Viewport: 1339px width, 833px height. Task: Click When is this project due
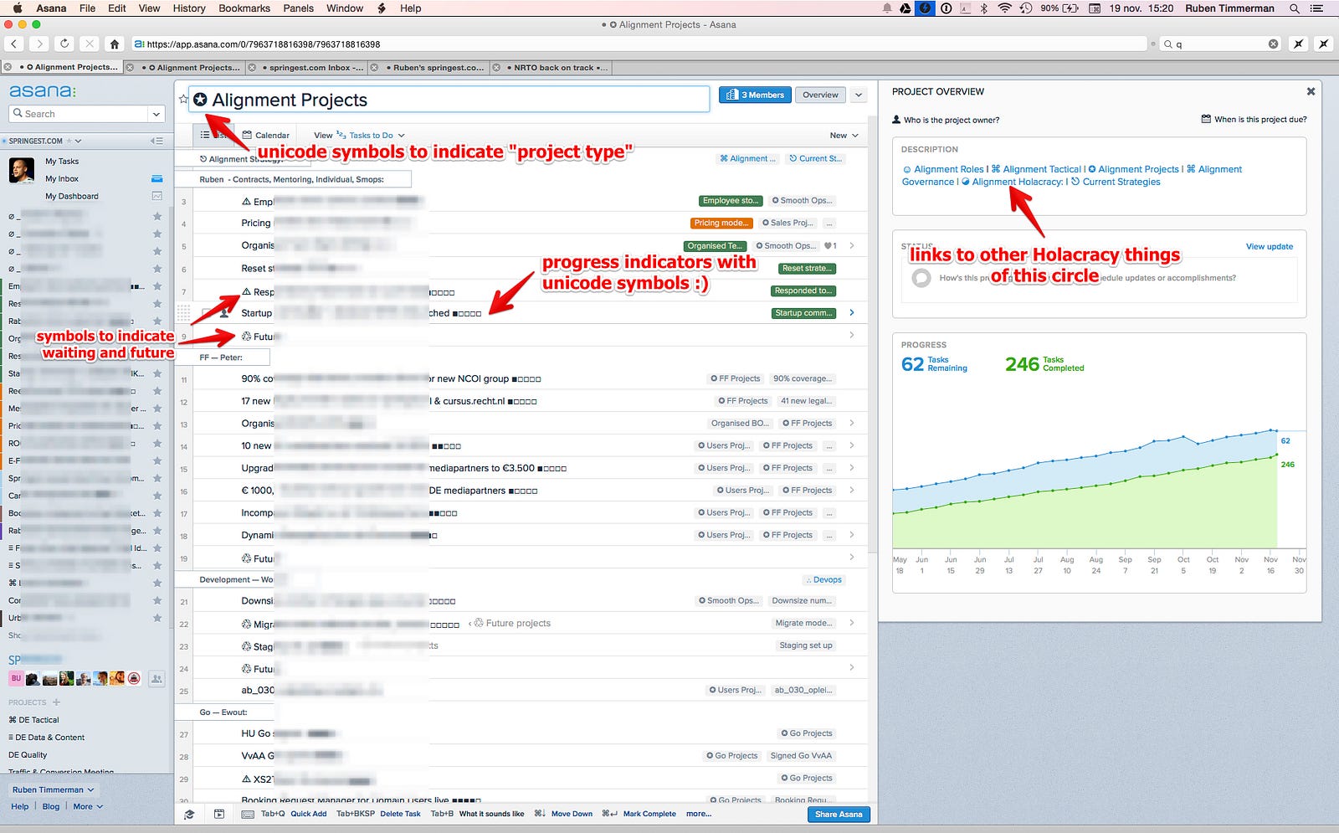click(1254, 120)
